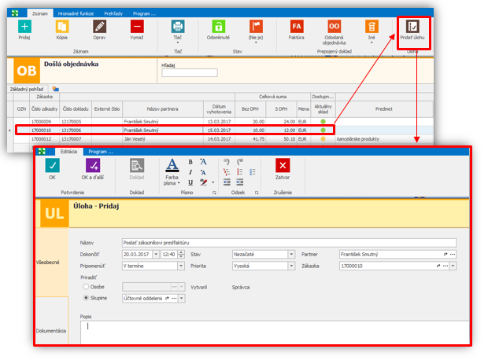The width and height of the screenshot is (488, 360).
Task: Toggle bold formatting (B)
Action: 190,162
